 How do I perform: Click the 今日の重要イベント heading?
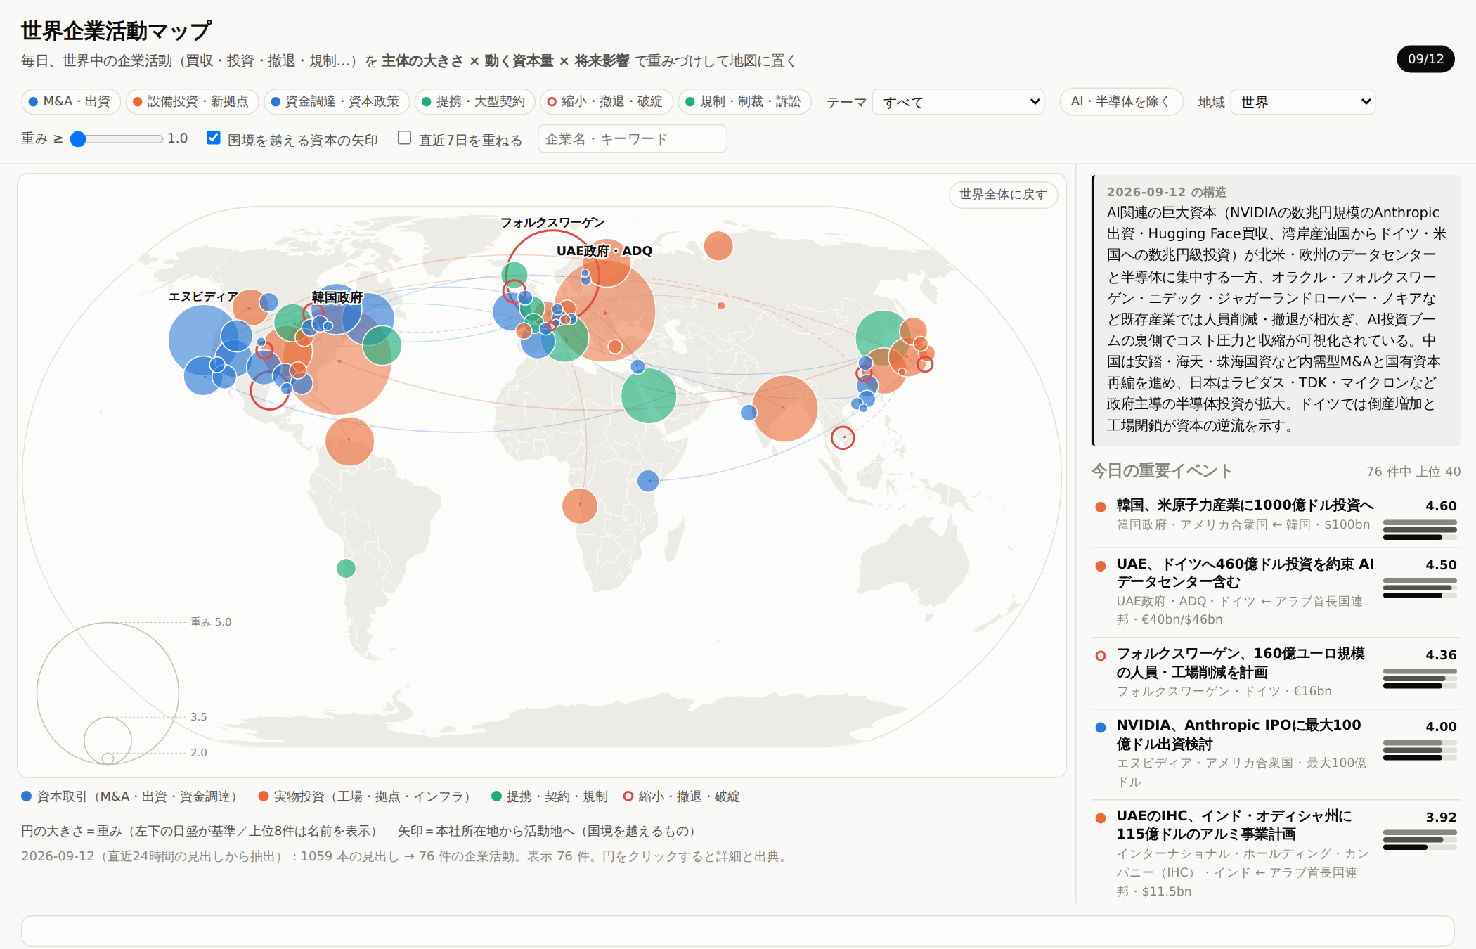tap(1162, 471)
